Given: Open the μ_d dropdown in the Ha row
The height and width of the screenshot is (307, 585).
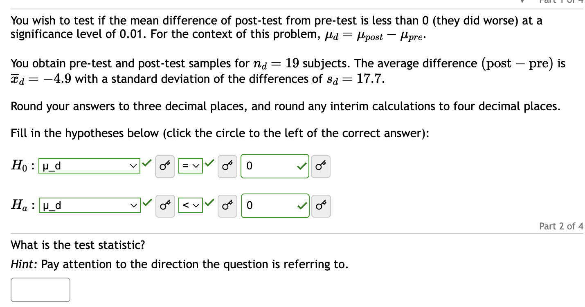Looking at the screenshot, I should click(89, 206).
